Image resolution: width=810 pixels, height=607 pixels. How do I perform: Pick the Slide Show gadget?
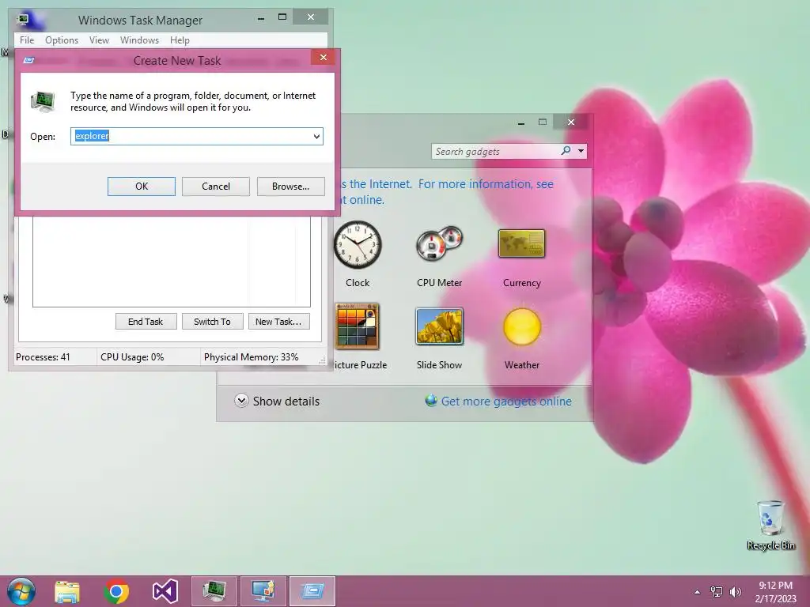(x=439, y=326)
